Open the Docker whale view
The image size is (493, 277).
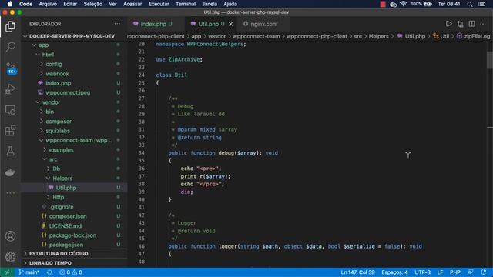10,172
